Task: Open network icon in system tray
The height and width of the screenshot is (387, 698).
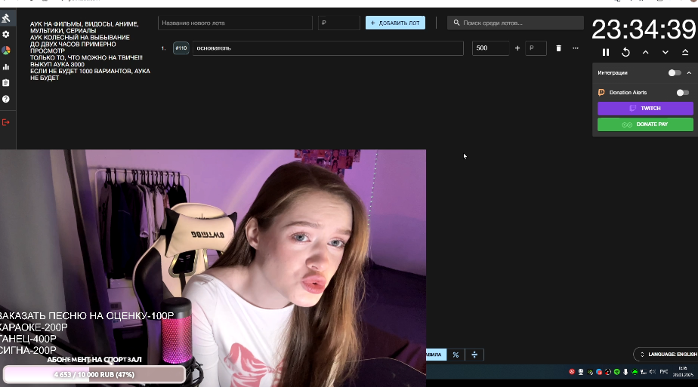Action: [x=644, y=371]
